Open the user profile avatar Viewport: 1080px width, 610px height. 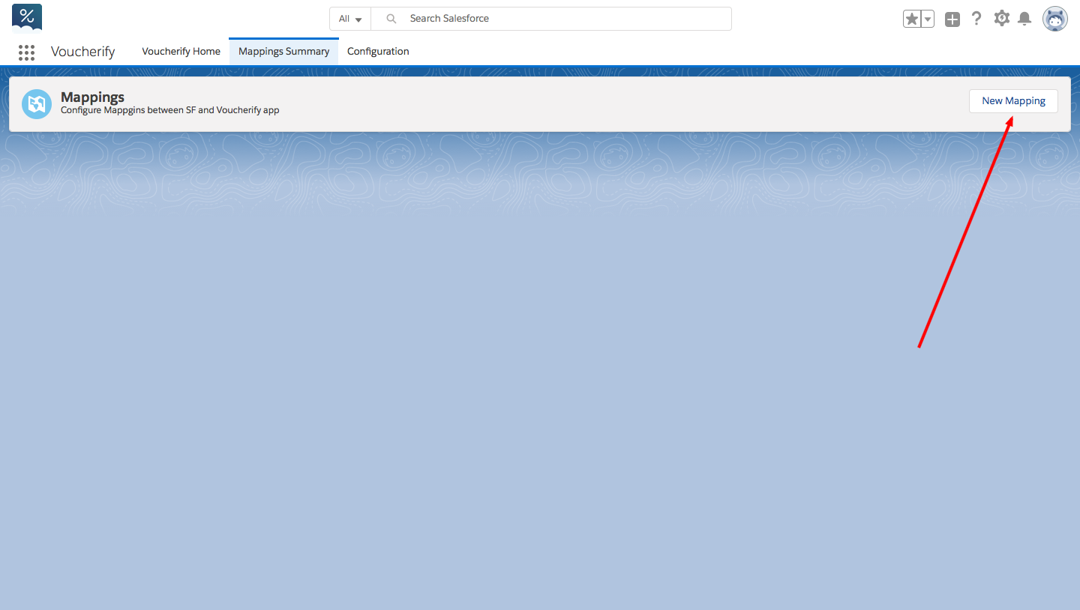pyautogui.click(x=1055, y=19)
